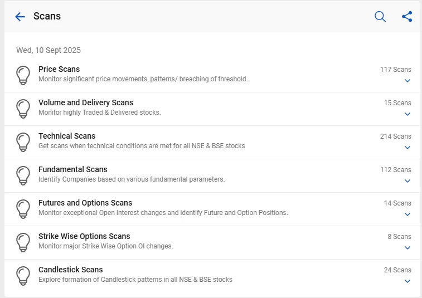Click the 214 Scans count label
Screen dimensions: 422x298
[x=396, y=136]
